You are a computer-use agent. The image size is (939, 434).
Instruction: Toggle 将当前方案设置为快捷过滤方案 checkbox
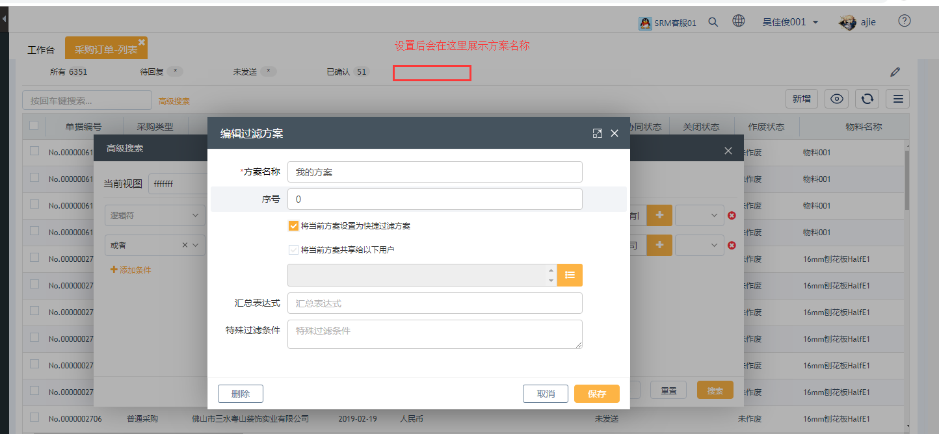(293, 226)
